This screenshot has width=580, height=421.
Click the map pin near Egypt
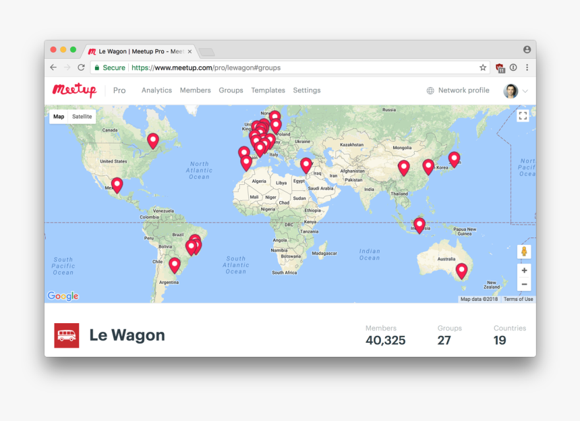(x=306, y=165)
